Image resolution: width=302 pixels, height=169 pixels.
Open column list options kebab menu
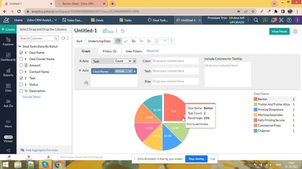(x=68, y=38)
